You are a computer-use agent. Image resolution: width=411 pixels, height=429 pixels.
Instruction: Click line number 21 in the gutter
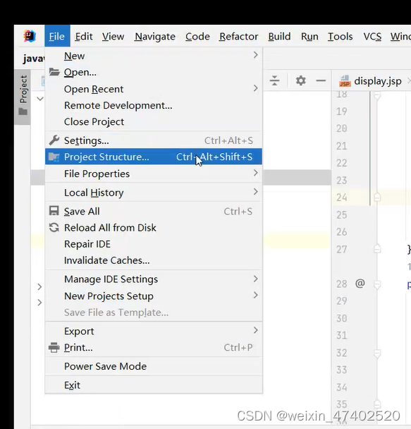click(x=342, y=146)
